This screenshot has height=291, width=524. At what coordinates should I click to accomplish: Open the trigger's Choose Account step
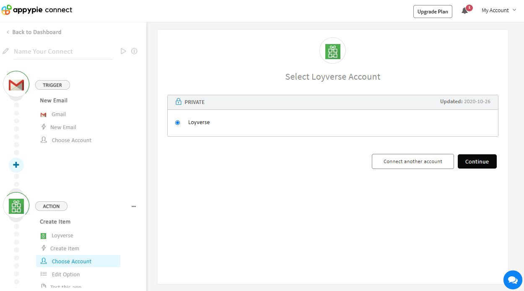(x=71, y=140)
